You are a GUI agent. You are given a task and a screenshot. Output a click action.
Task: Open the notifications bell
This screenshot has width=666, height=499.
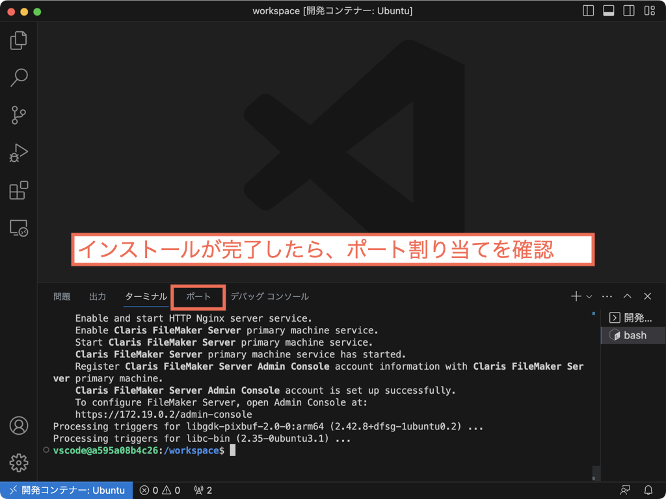648,491
